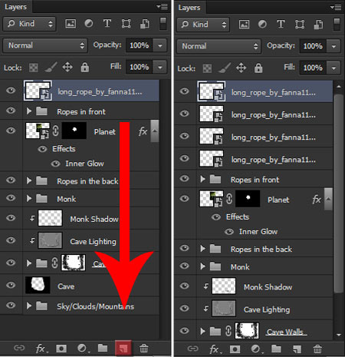The height and width of the screenshot is (357, 345).
Task: Lock transparent pixels in right panel
Action: [x=207, y=68]
